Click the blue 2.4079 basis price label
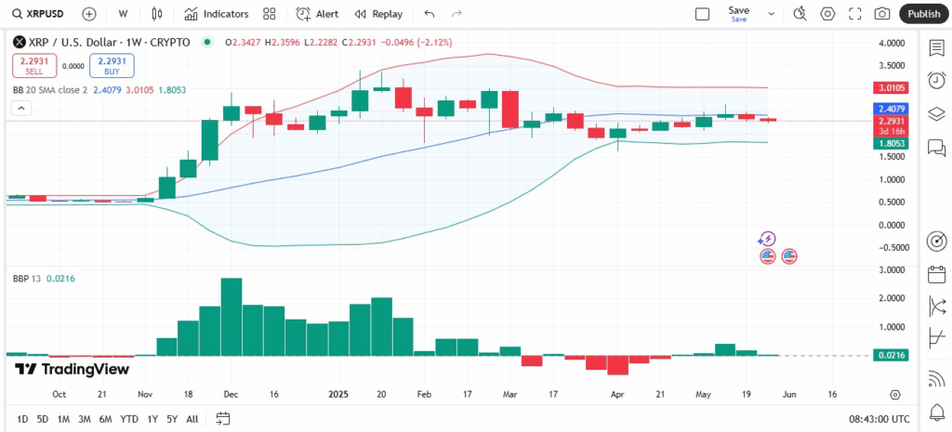 point(892,110)
